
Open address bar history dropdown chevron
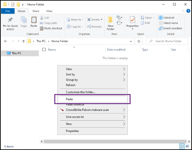(131, 41)
